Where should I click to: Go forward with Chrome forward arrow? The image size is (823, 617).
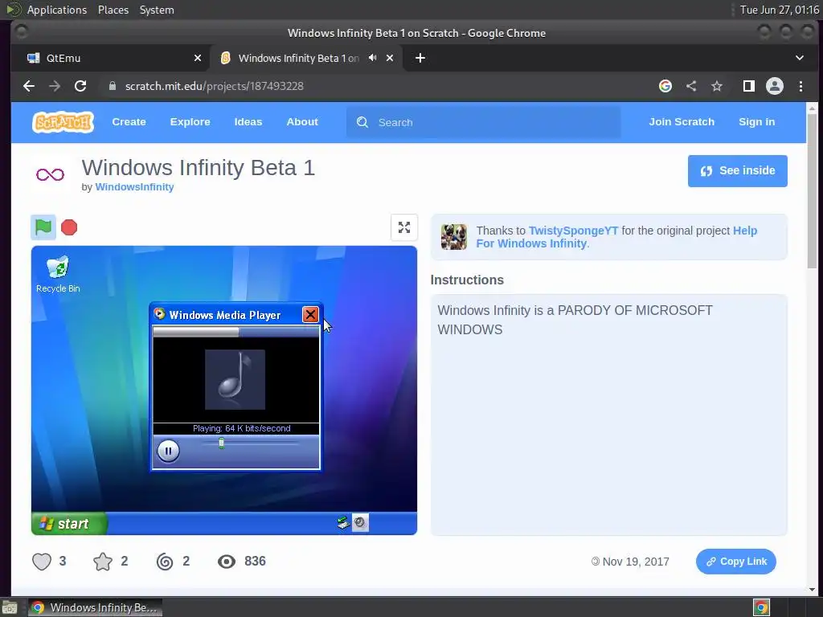(x=55, y=86)
